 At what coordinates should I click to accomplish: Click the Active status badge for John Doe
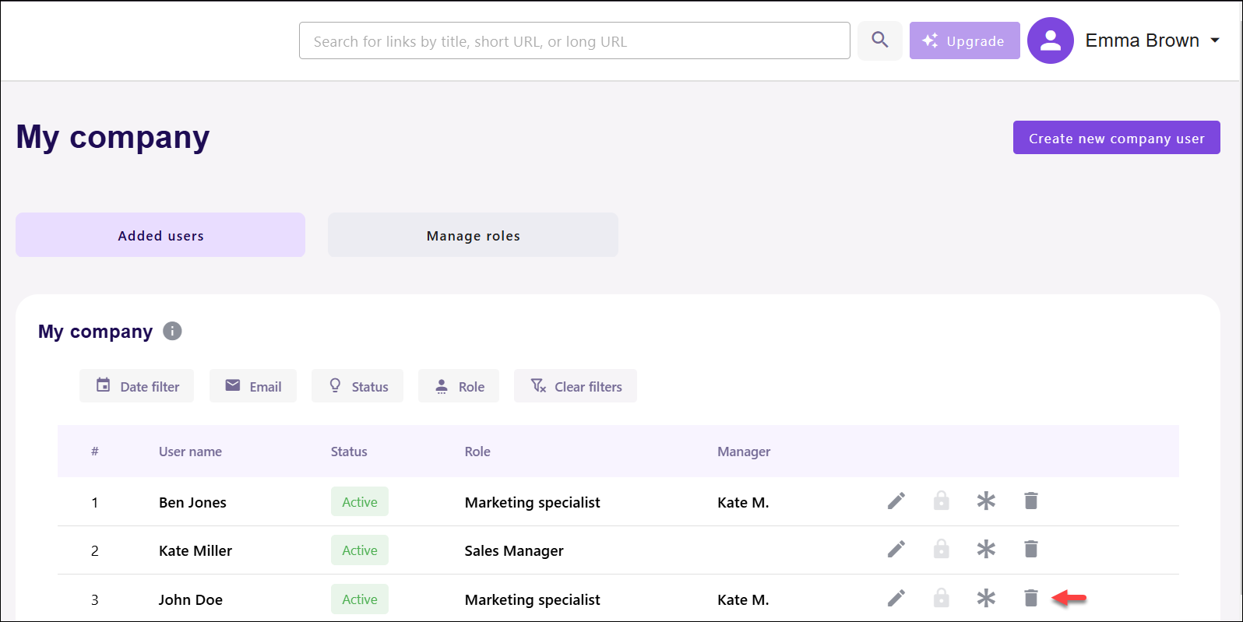pos(360,599)
